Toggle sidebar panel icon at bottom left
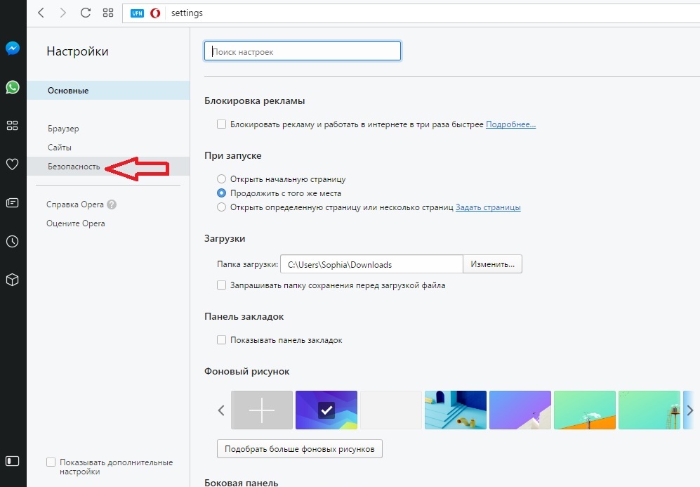 click(13, 460)
